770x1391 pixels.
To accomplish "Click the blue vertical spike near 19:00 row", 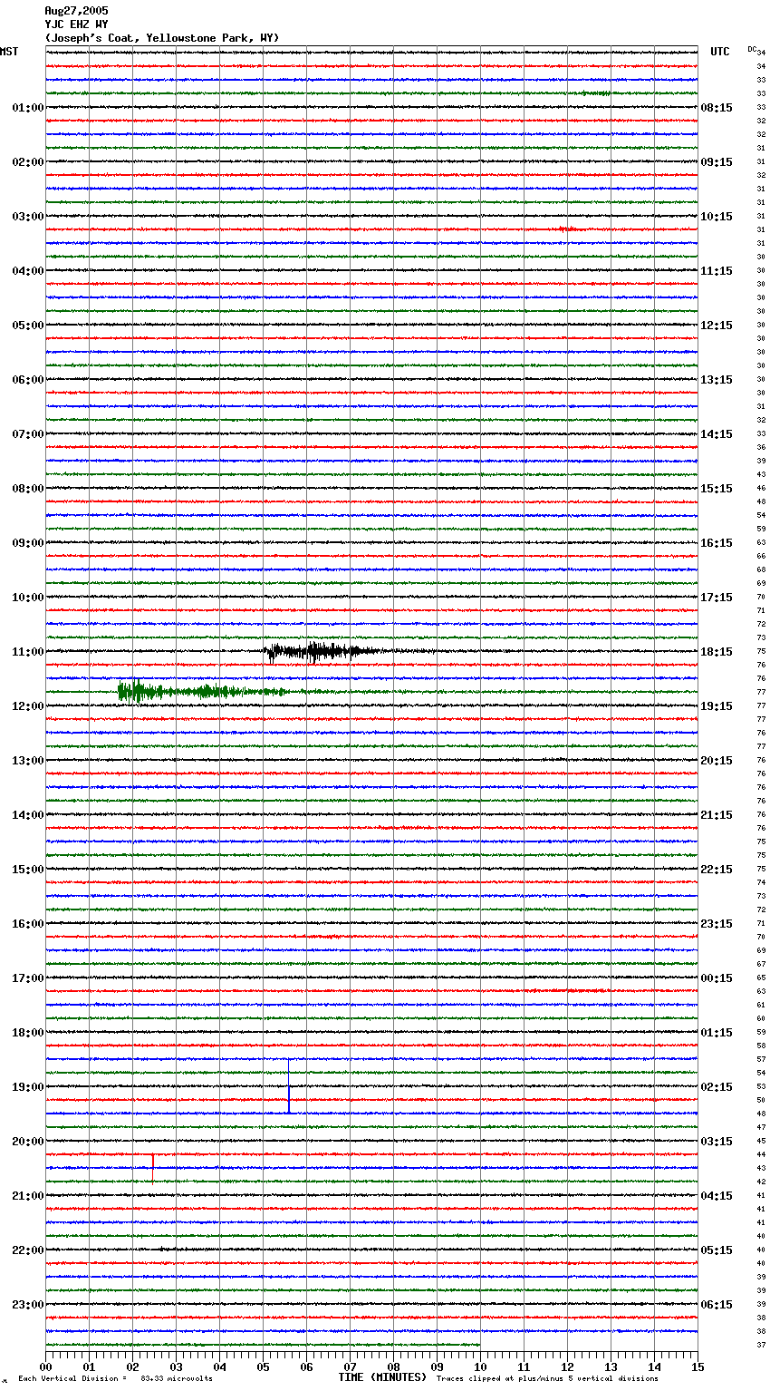I will 289,1085.
